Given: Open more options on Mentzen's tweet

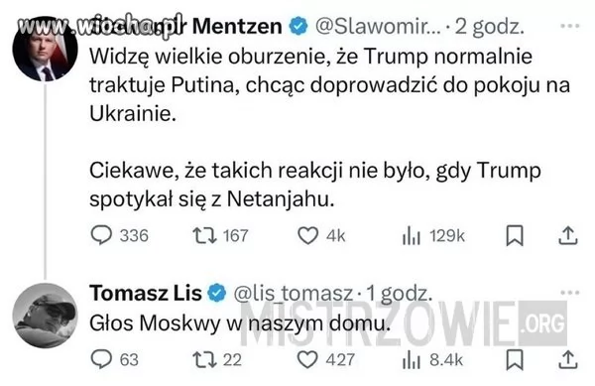Looking at the screenshot, I should tap(570, 26).
